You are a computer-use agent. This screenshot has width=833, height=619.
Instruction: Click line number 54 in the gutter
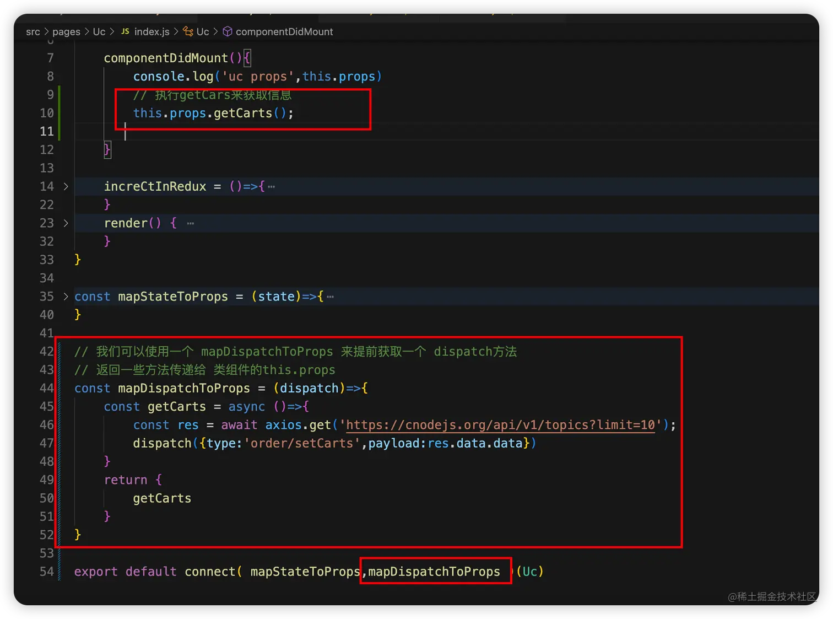click(x=47, y=572)
